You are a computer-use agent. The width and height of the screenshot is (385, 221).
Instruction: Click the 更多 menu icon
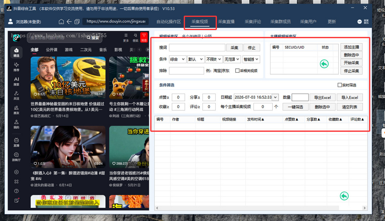coord(126,37)
